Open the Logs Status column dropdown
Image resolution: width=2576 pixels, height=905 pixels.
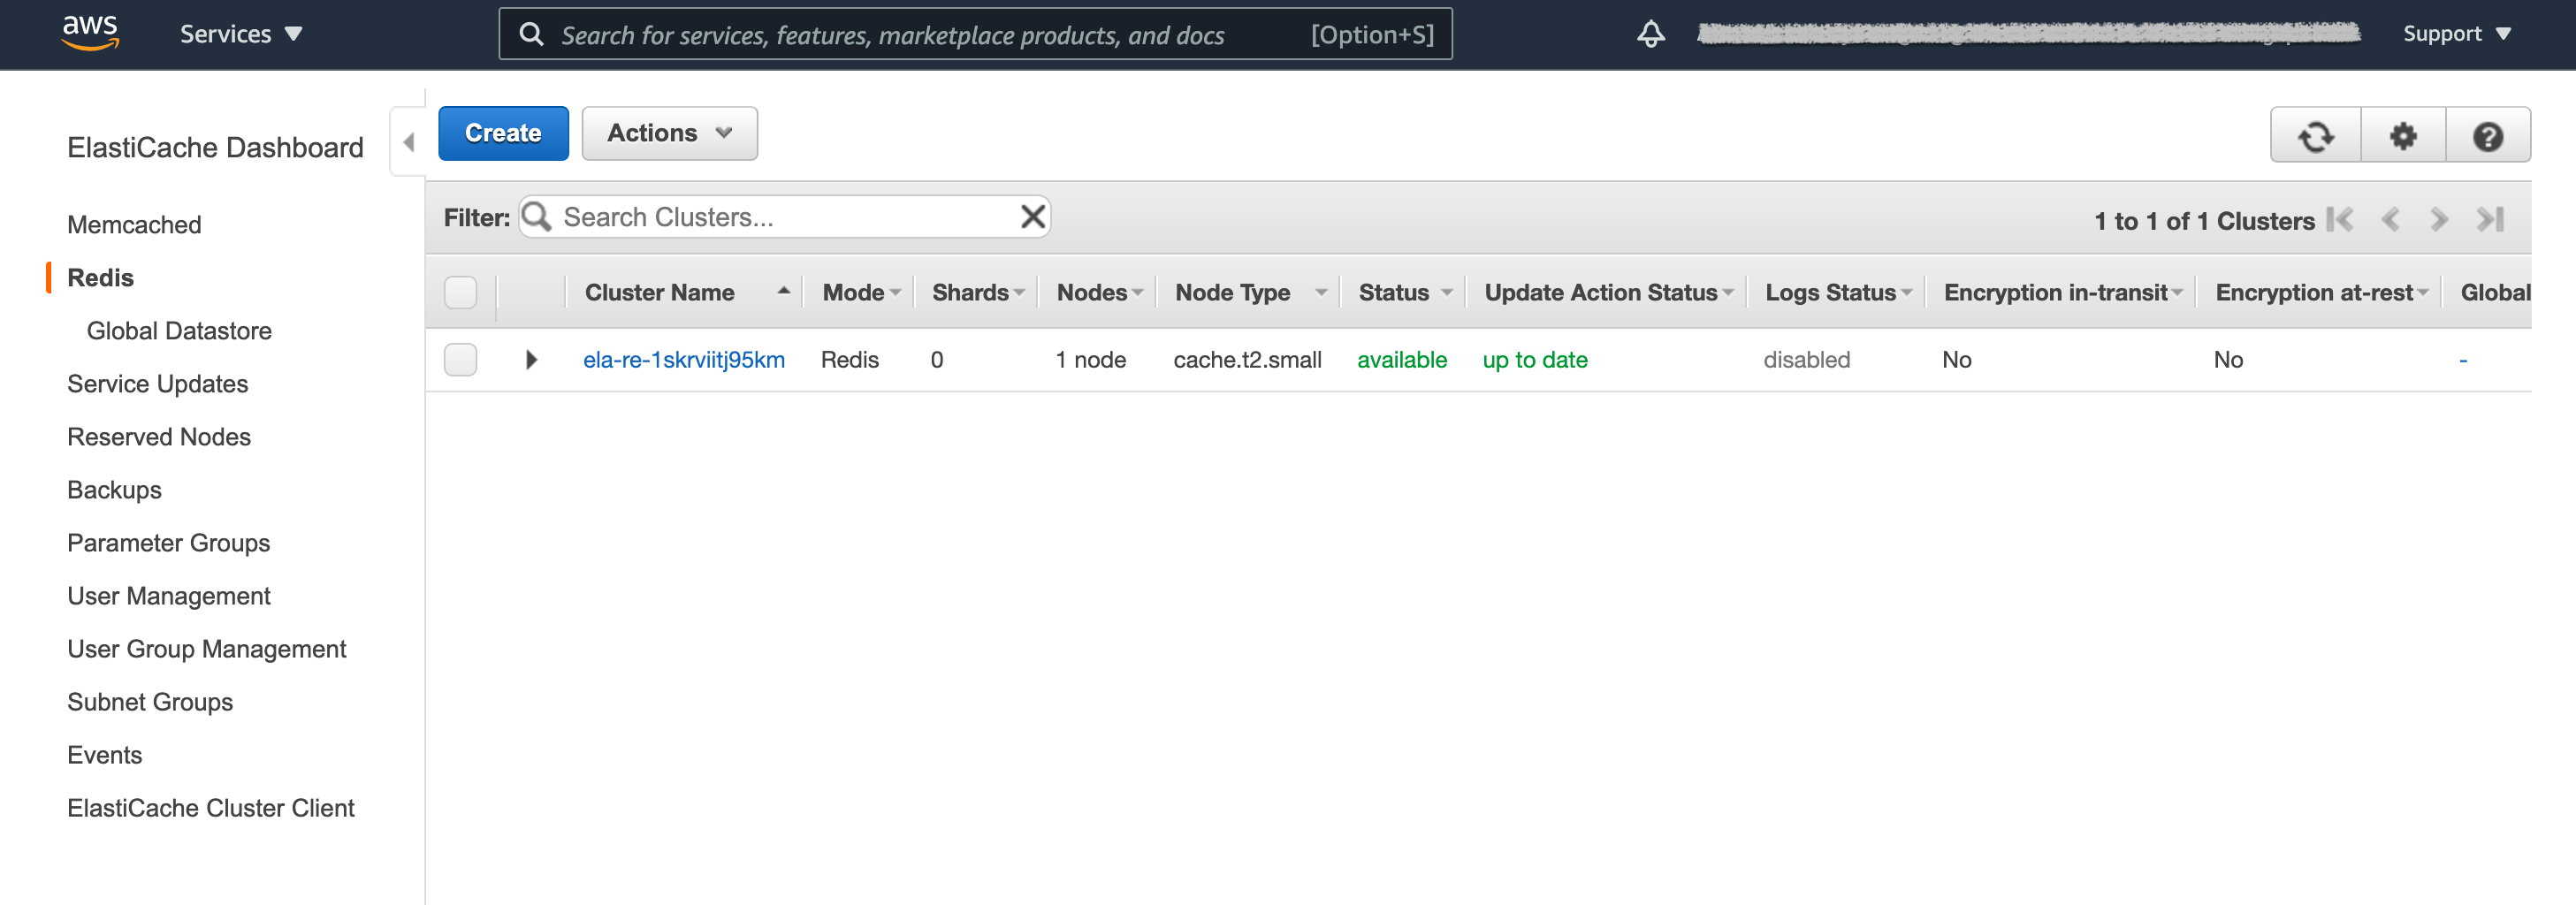click(x=1906, y=293)
